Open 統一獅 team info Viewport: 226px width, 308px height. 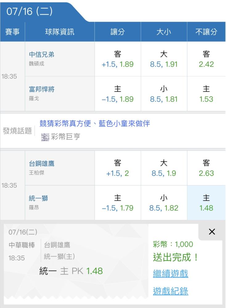click(x=38, y=199)
